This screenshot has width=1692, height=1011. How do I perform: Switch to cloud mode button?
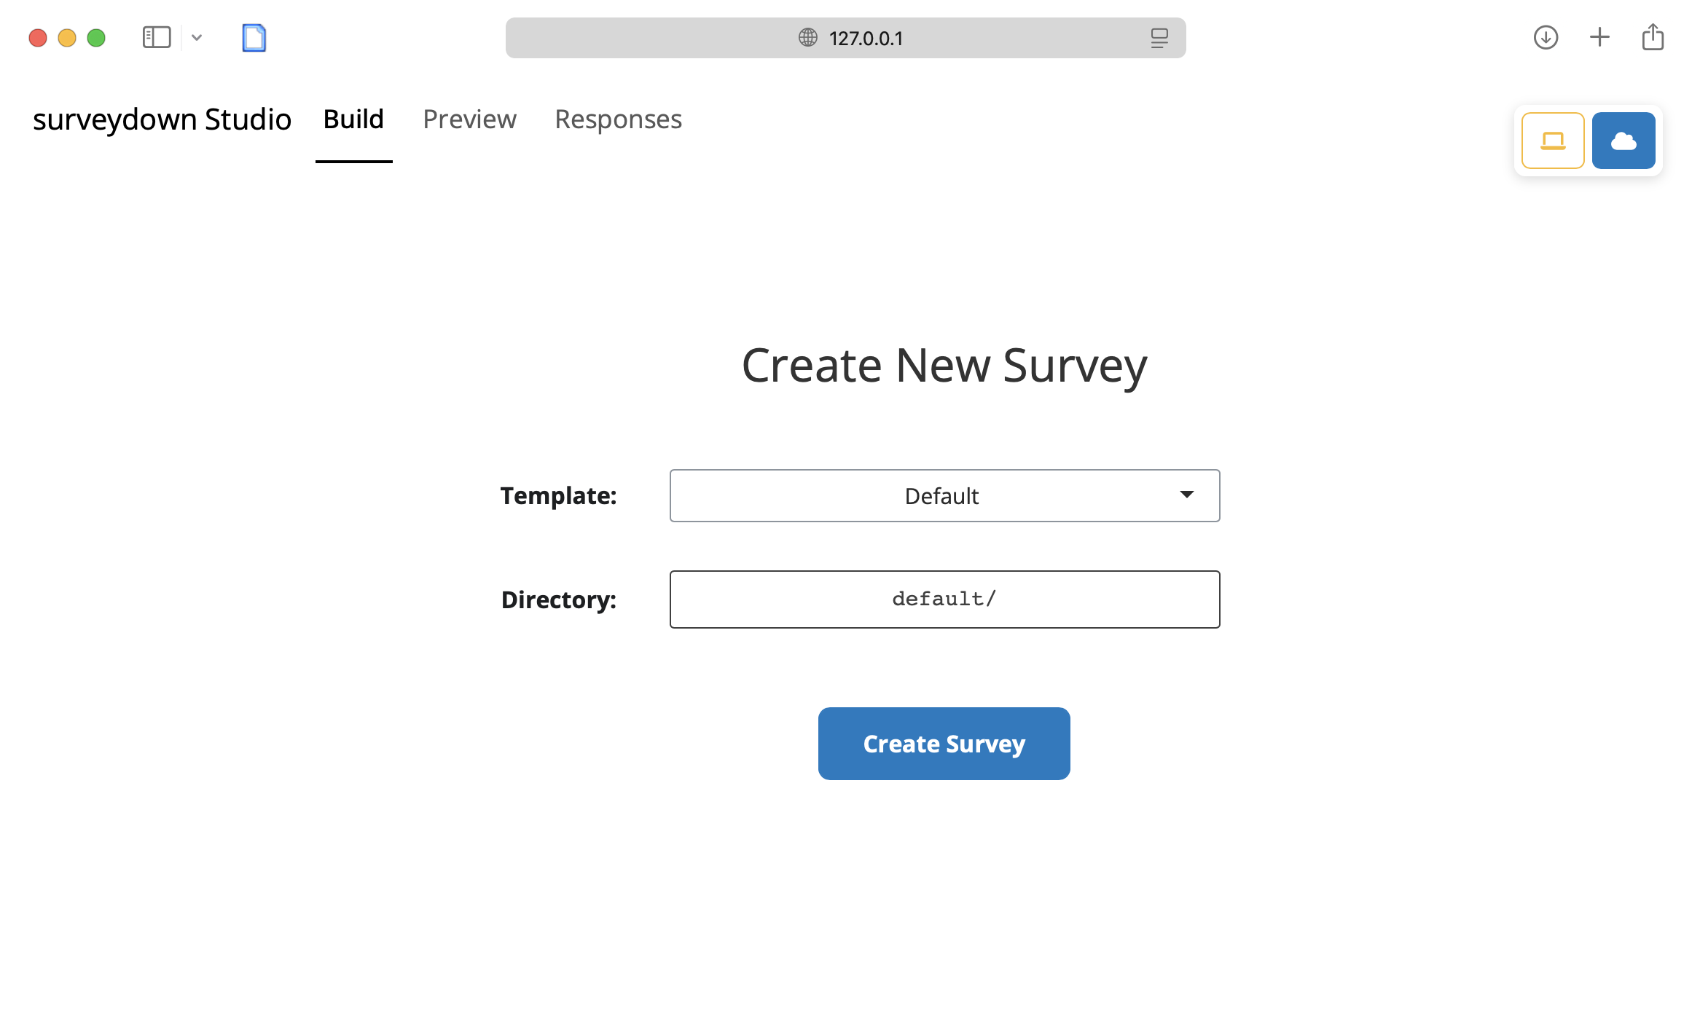point(1623,141)
